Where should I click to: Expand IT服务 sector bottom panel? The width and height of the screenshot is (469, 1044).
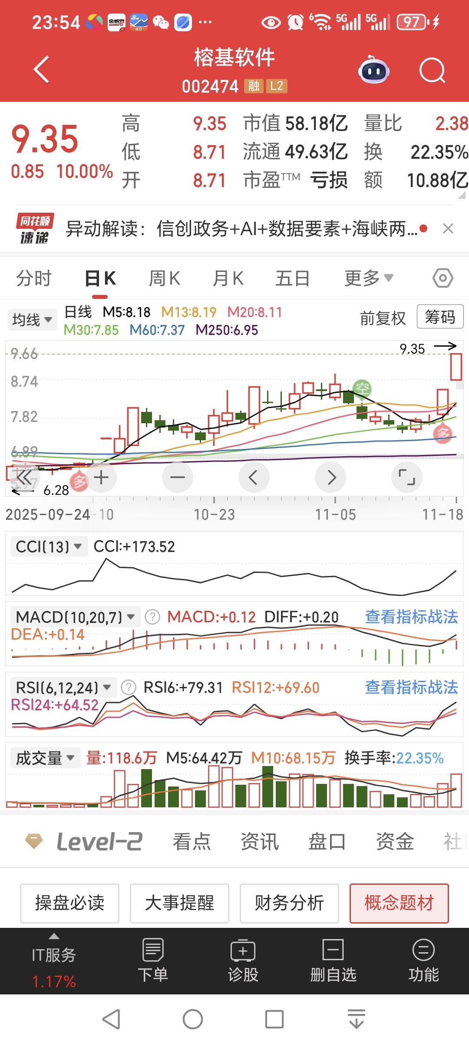(x=54, y=960)
